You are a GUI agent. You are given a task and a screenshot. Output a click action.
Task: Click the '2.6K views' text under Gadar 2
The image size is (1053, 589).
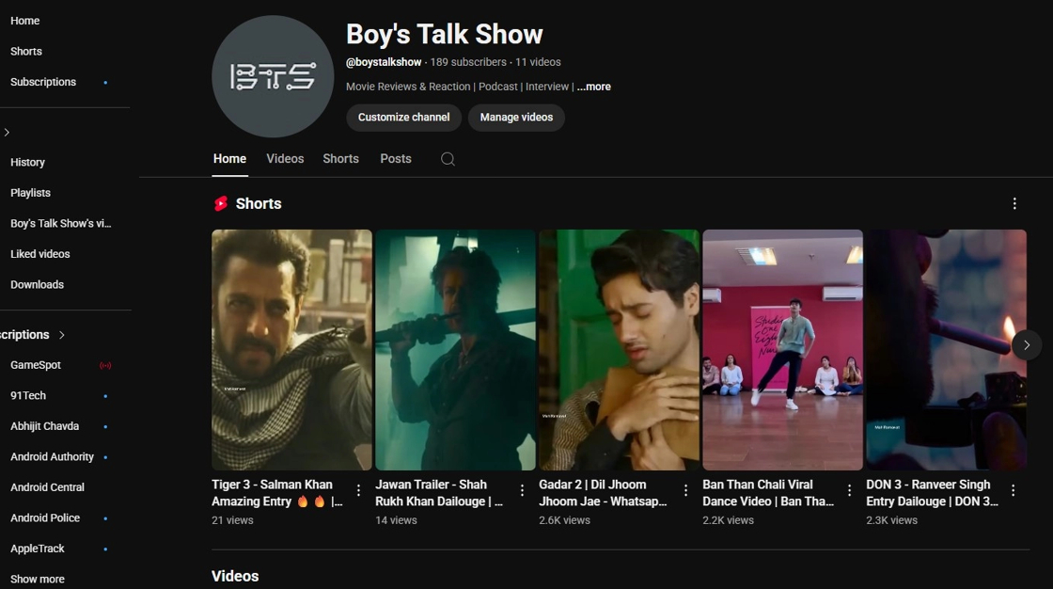click(564, 520)
